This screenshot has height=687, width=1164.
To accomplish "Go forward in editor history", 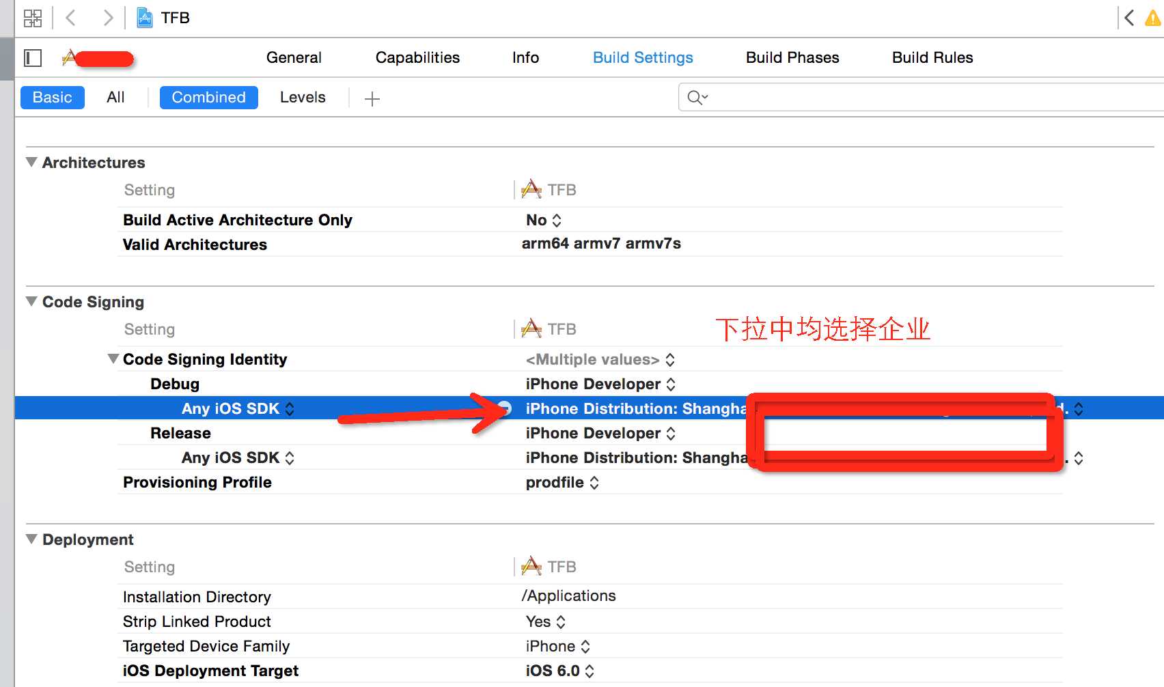I will pyautogui.click(x=107, y=18).
